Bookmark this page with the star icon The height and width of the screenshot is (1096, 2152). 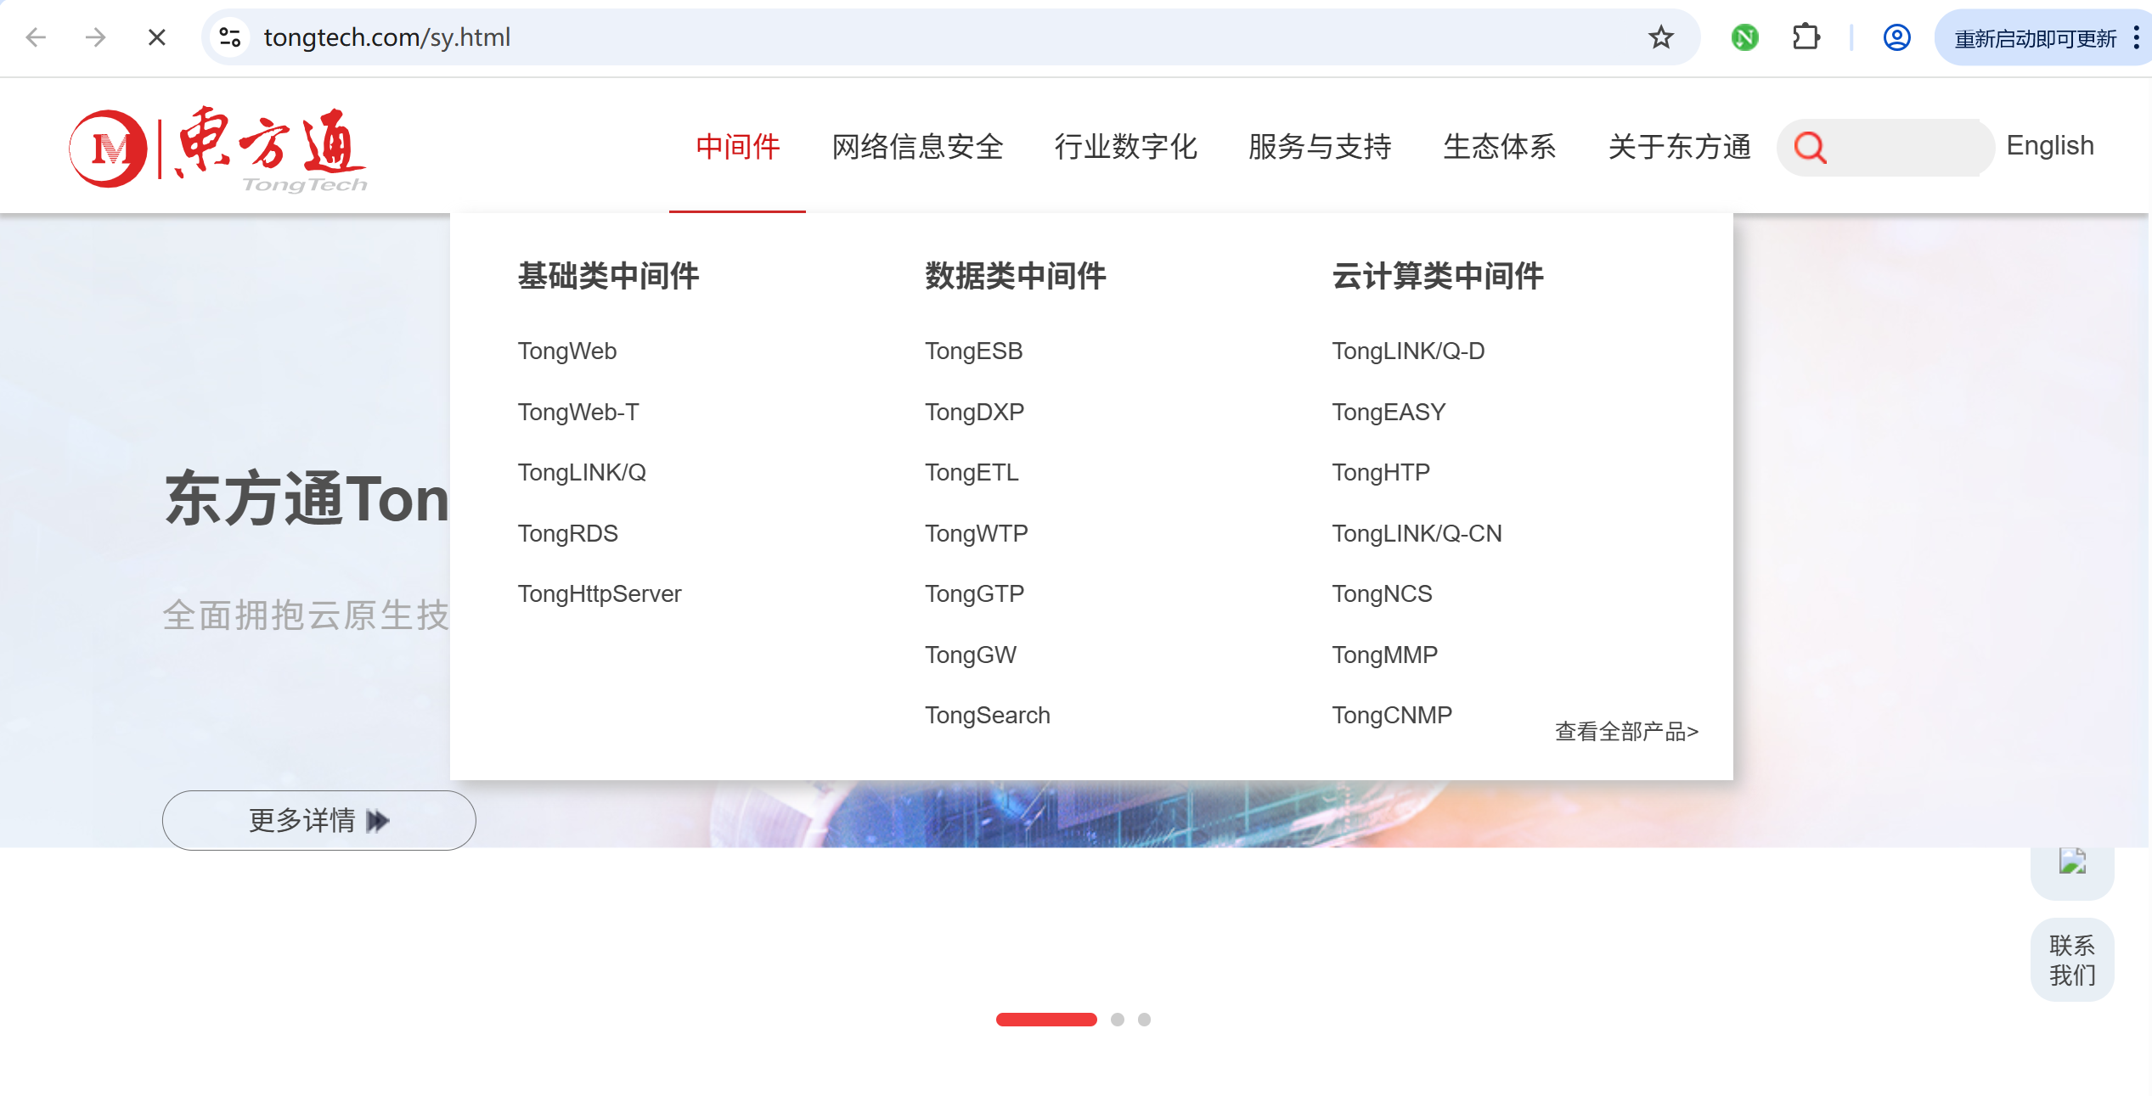1661,37
